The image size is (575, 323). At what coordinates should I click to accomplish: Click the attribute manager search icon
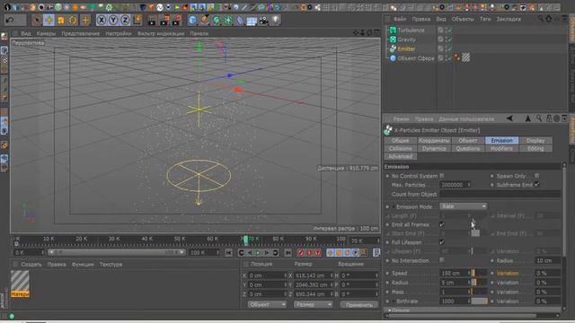click(x=539, y=118)
